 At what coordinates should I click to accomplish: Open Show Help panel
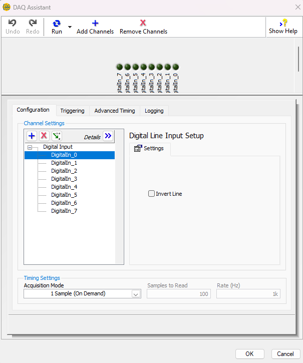click(x=283, y=23)
